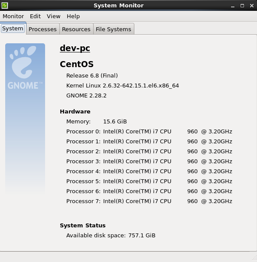This screenshot has width=257, height=262.
Task: Click the GNOME 2.28.2 version text
Action: click(86, 96)
